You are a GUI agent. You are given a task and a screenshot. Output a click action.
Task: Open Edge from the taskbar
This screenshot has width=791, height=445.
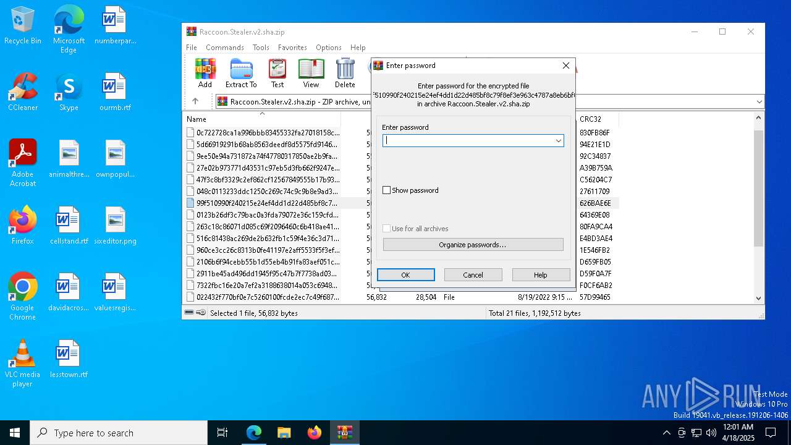(x=253, y=433)
